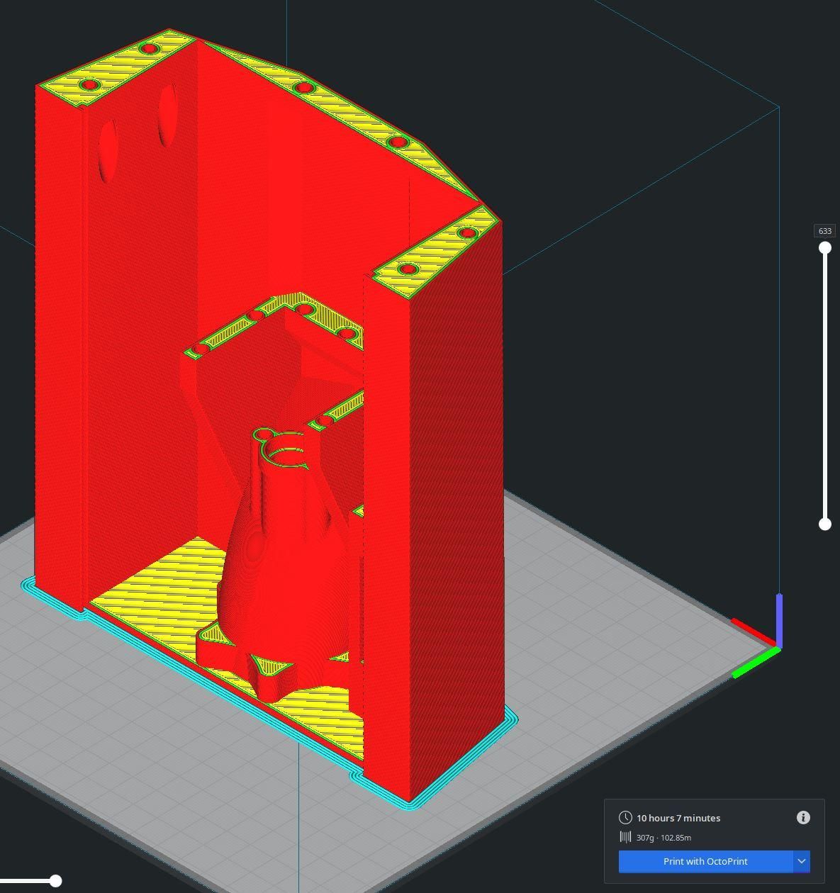Click the red X axis indicator
840x893 pixels.
click(x=754, y=632)
